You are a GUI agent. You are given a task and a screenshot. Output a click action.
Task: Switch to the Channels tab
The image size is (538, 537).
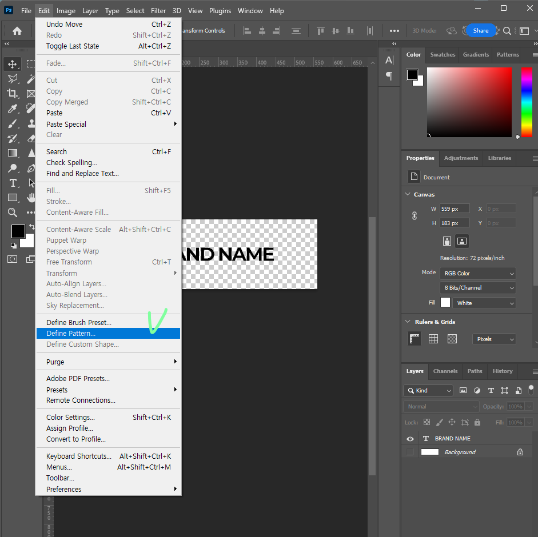(445, 371)
